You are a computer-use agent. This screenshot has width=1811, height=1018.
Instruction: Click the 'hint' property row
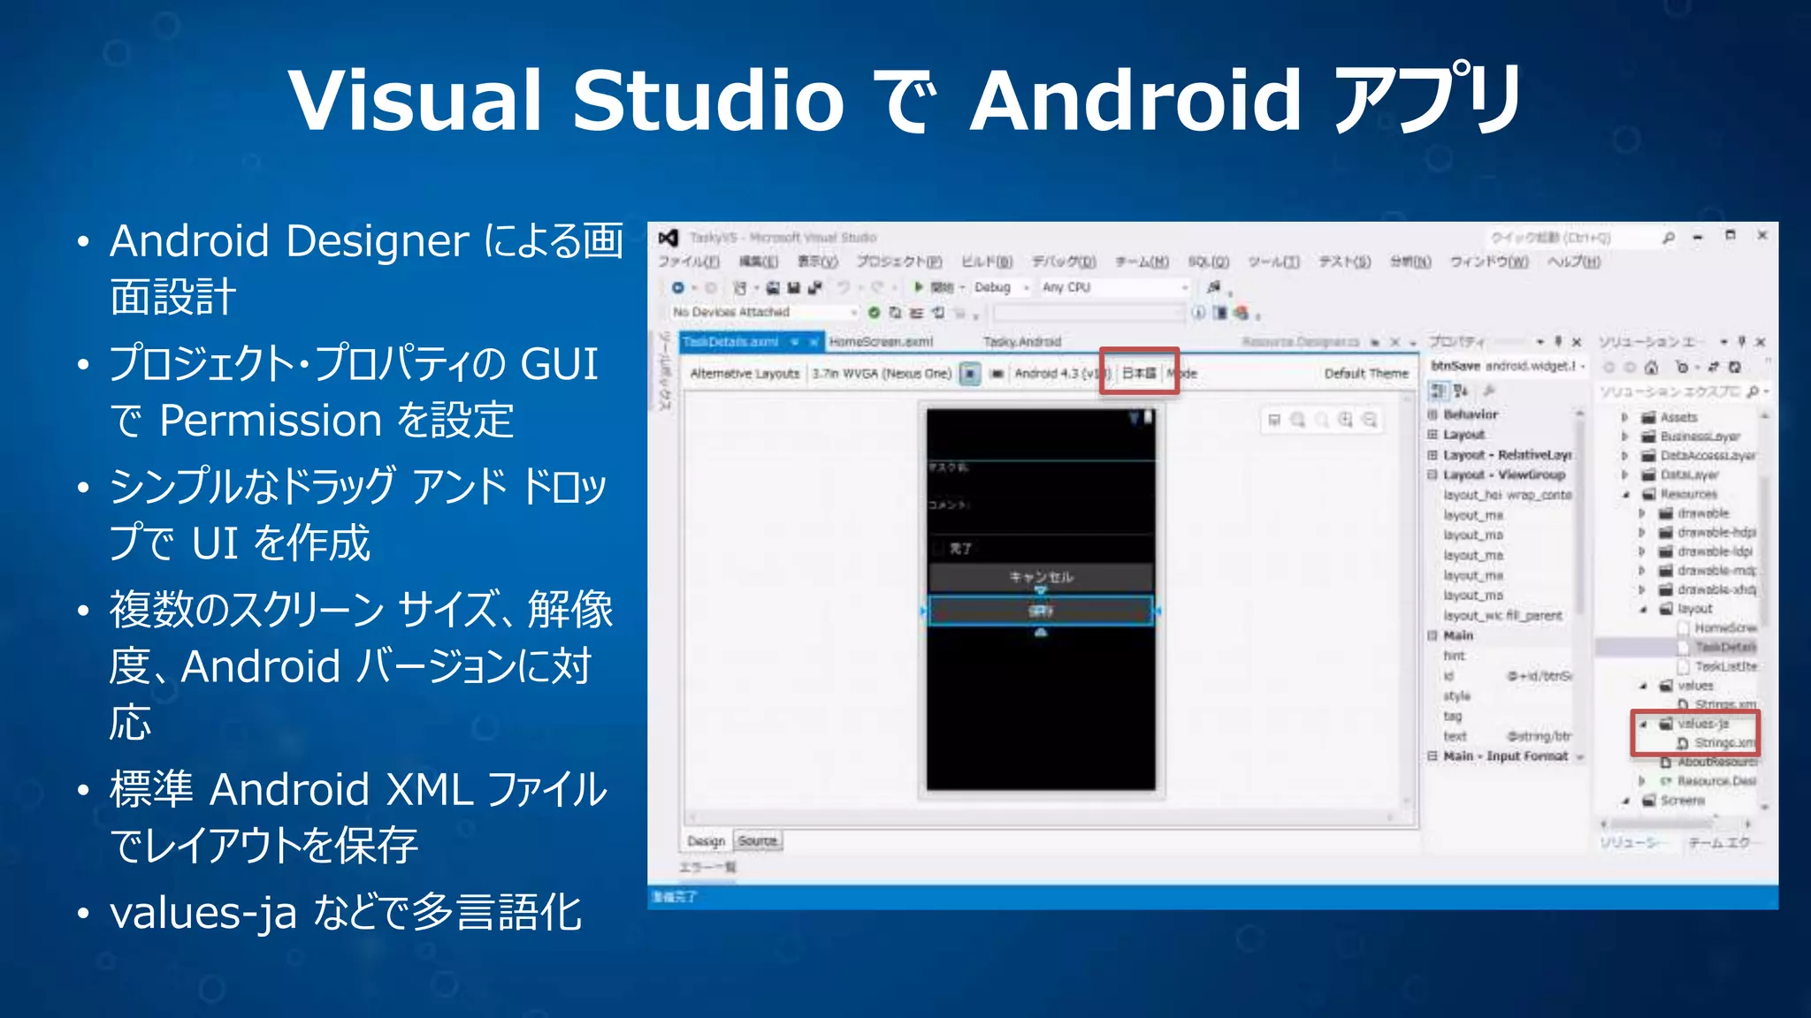[x=1507, y=656]
